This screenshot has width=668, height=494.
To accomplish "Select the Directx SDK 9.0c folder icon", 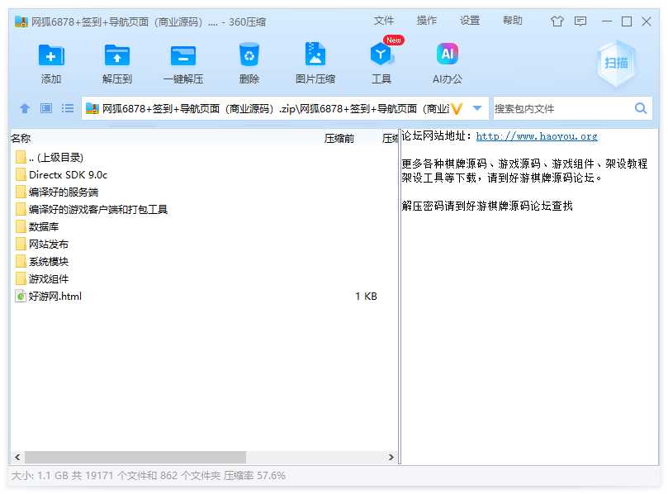I will 21,175.
